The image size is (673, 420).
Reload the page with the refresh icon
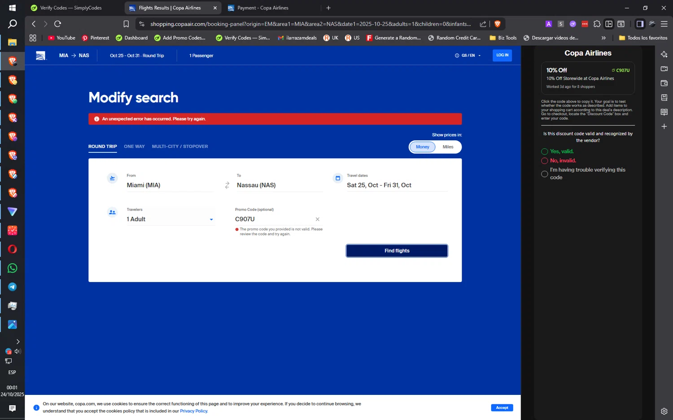click(x=57, y=24)
